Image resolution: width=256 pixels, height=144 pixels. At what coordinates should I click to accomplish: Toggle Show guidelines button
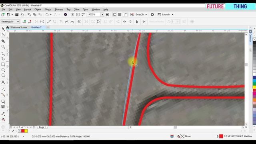click(x=125, y=14)
